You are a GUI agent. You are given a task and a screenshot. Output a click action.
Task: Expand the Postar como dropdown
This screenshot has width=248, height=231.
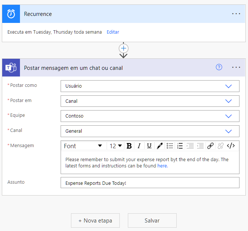click(x=228, y=86)
